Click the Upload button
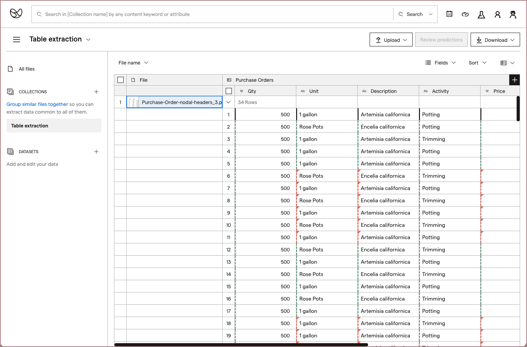The height and width of the screenshot is (347, 527). point(391,39)
